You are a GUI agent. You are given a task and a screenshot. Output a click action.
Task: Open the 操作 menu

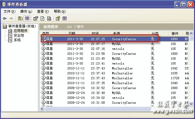tap(26, 12)
